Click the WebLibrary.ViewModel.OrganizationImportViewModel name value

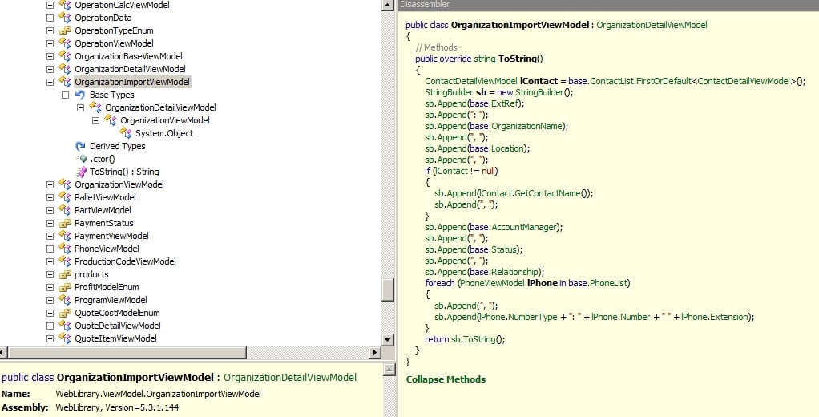pos(158,394)
